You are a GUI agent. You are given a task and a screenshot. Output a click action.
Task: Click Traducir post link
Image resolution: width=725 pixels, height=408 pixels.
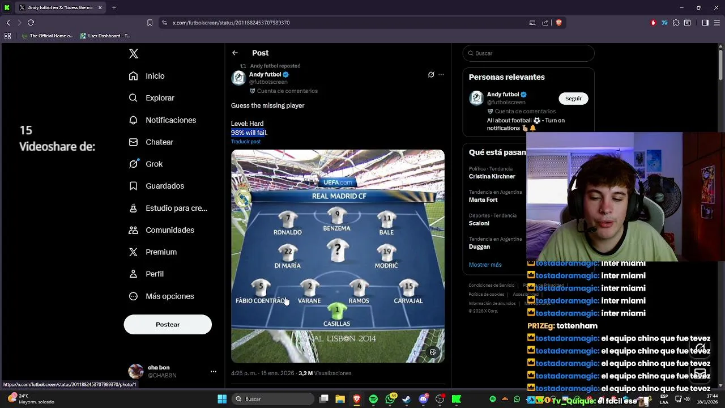pyautogui.click(x=246, y=142)
